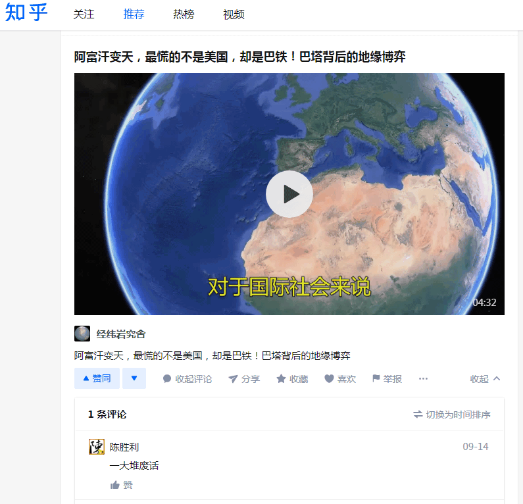Upvote with the 赞同 button
This screenshot has height=504, width=523.
coord(97,378)
